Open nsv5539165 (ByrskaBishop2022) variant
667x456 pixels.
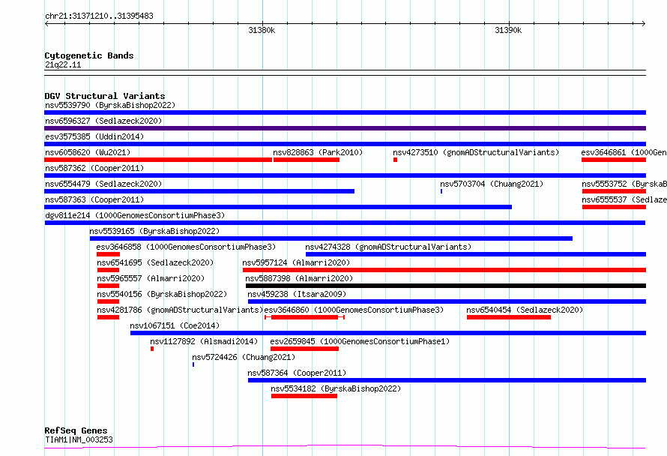click(331, 238)
